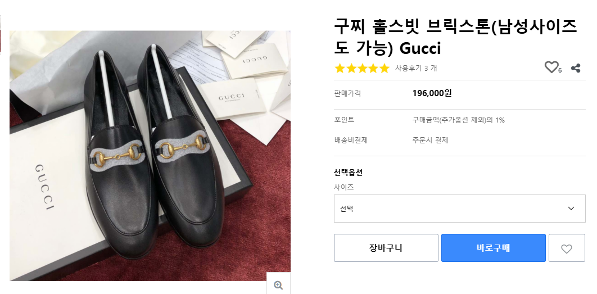Screen dimensions: 597x294
Task: Click the 구매금액(추가옵션 제외)의 1% point text
Action: [458, 120]
